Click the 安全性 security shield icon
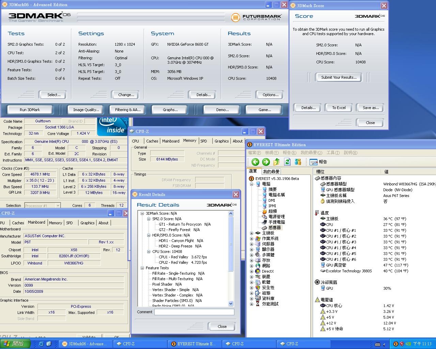The image size is (436, 349). point(258,288)
